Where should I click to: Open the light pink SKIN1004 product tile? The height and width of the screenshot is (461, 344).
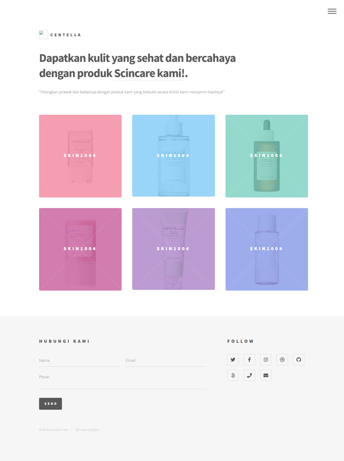tap(80, 156)
